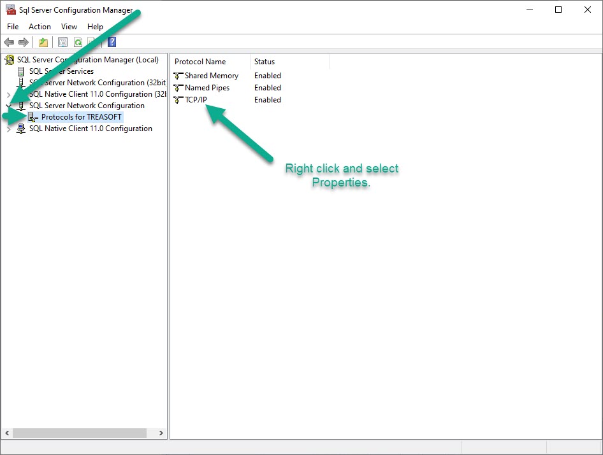Select SQL Server Network Configuration (32bit) tree item
Screen dimensions: 603x455
pyautogui.click(x=98, y=83)
